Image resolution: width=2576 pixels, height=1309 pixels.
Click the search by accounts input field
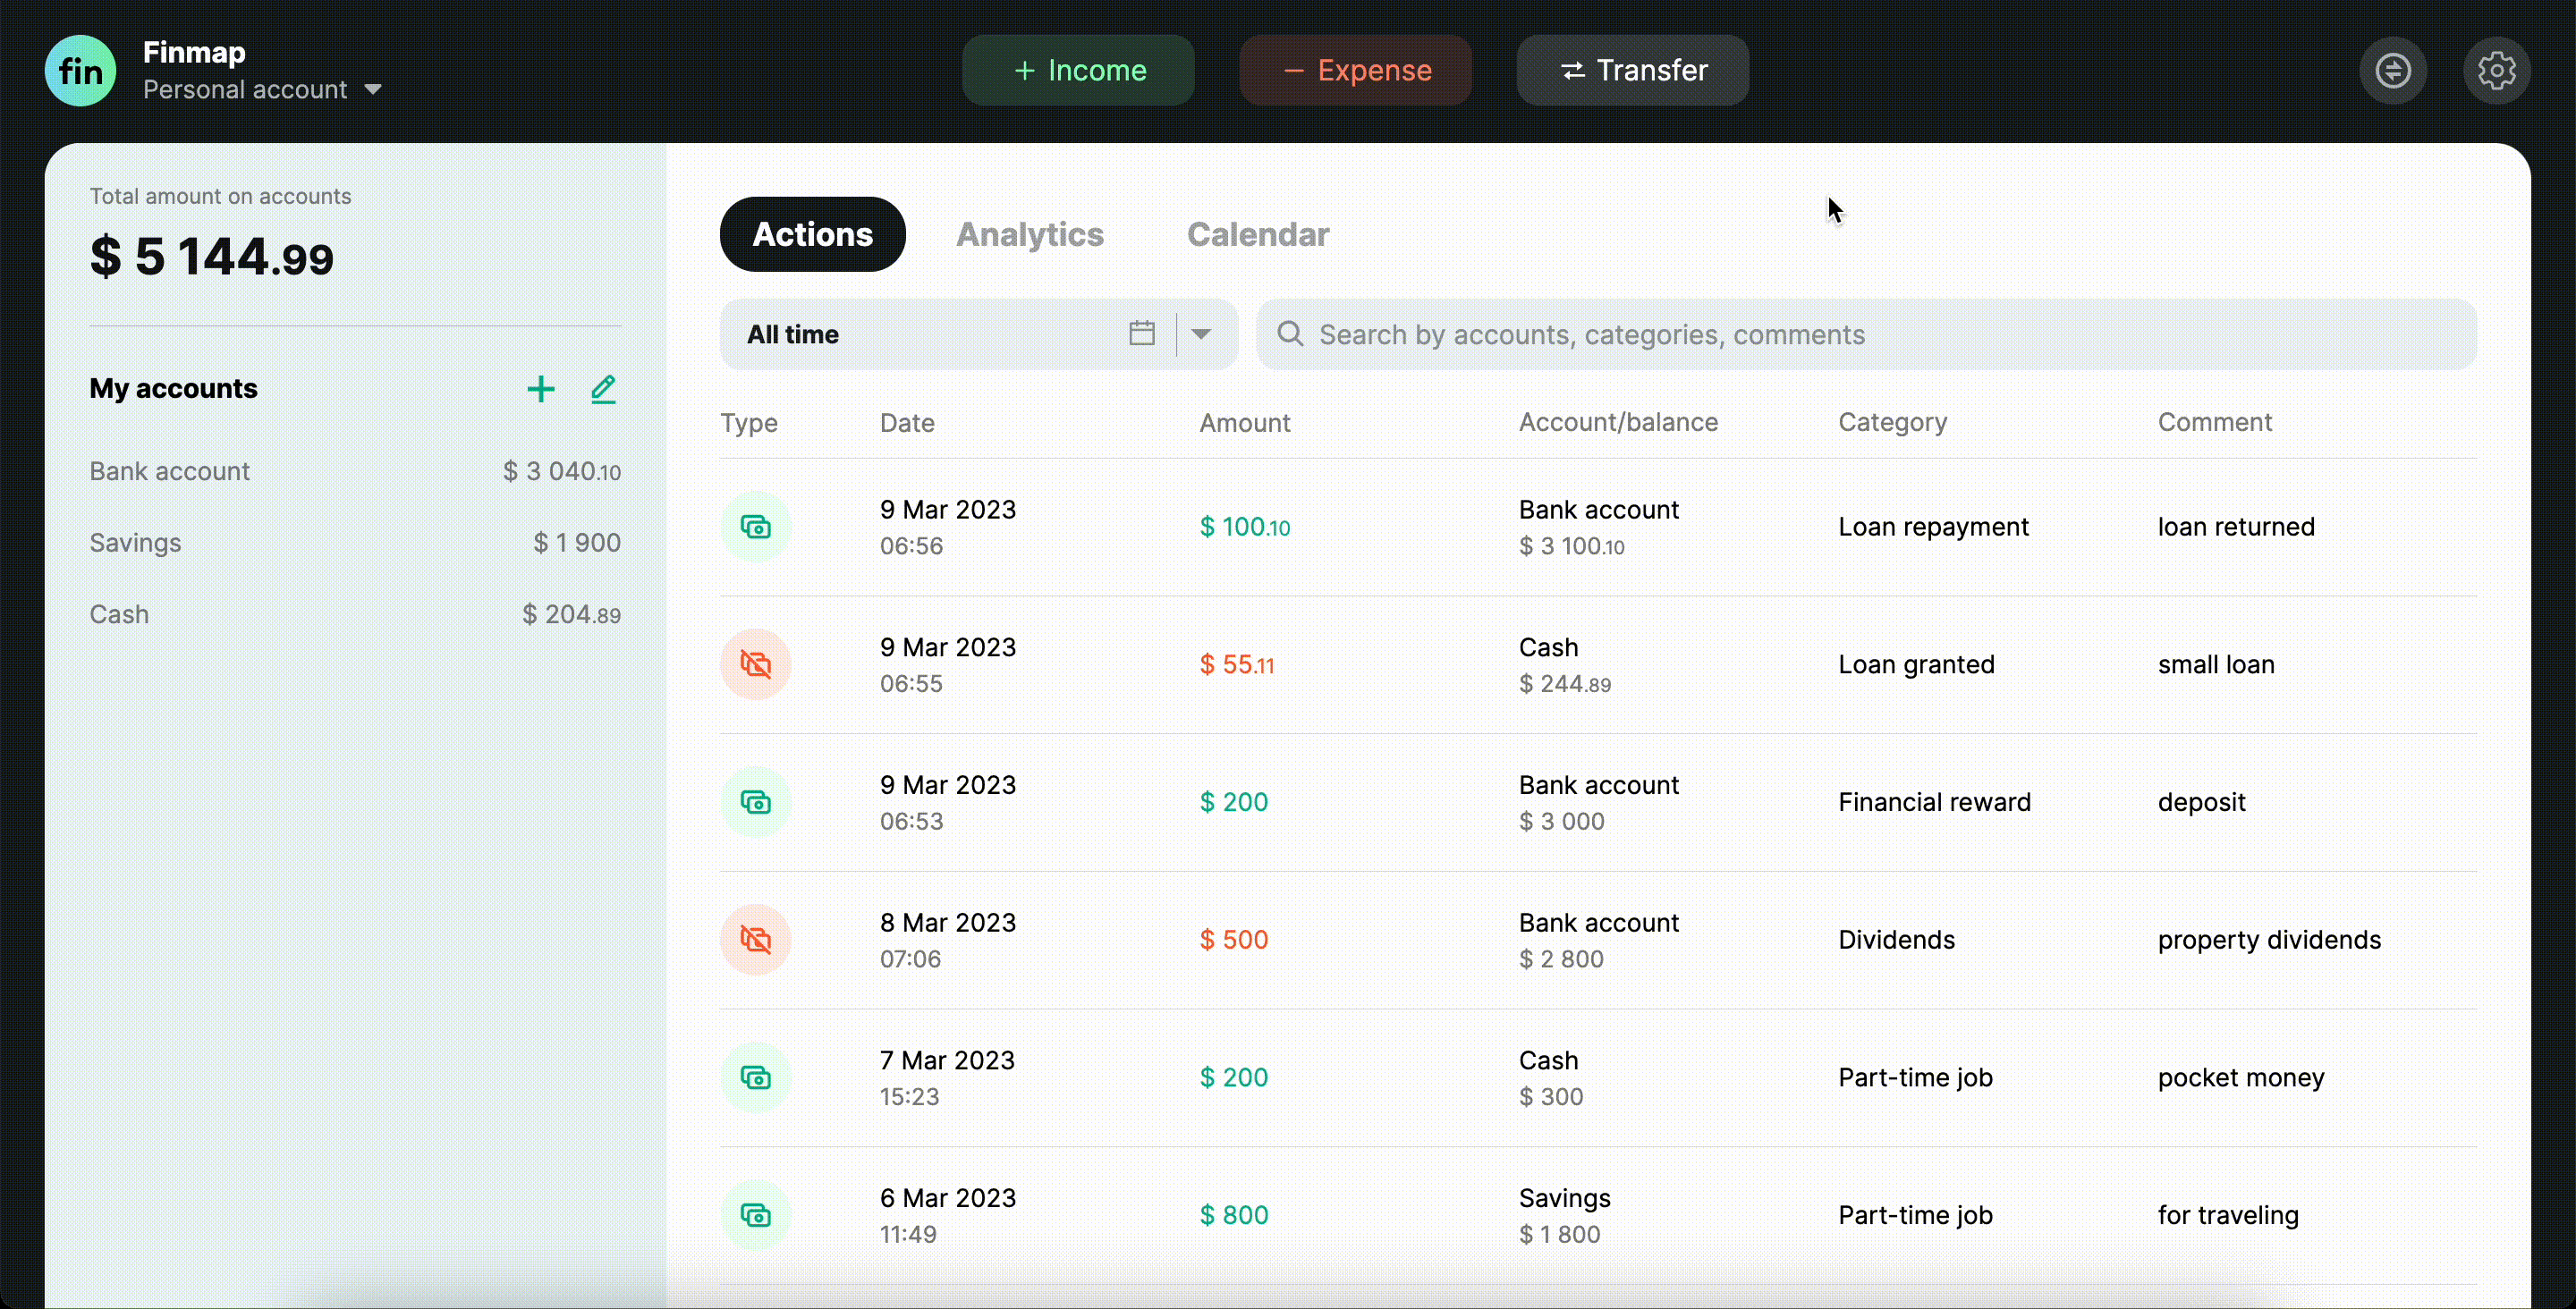pyautogui.click(x=1700, y=334)
